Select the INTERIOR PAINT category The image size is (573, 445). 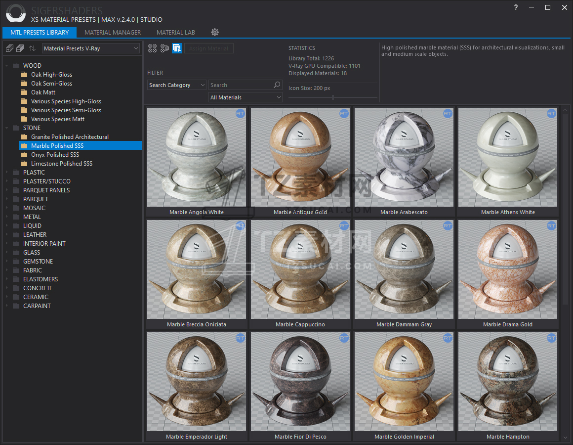pos(44,244)
